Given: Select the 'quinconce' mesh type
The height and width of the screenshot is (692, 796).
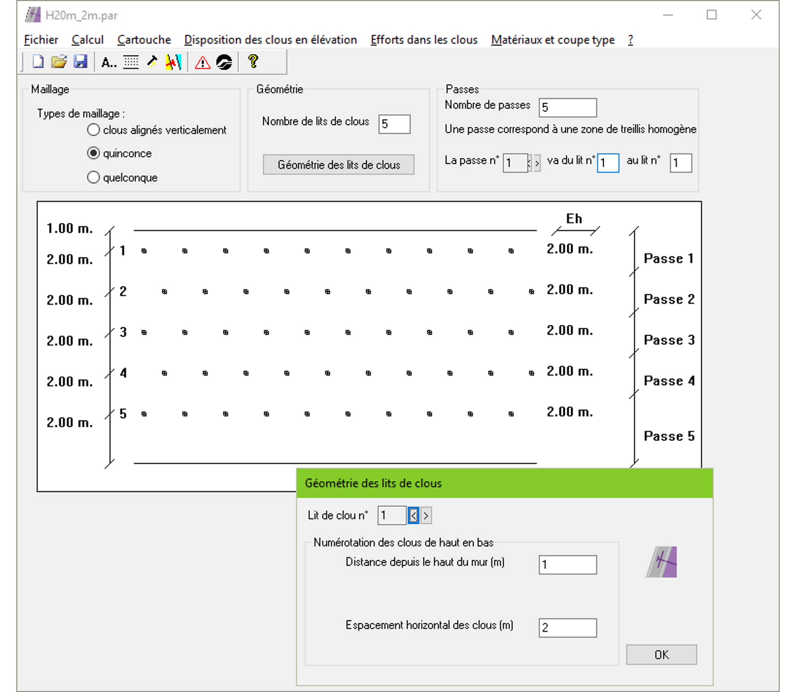Looking at the screenshot, I should [x=94, y=154].
